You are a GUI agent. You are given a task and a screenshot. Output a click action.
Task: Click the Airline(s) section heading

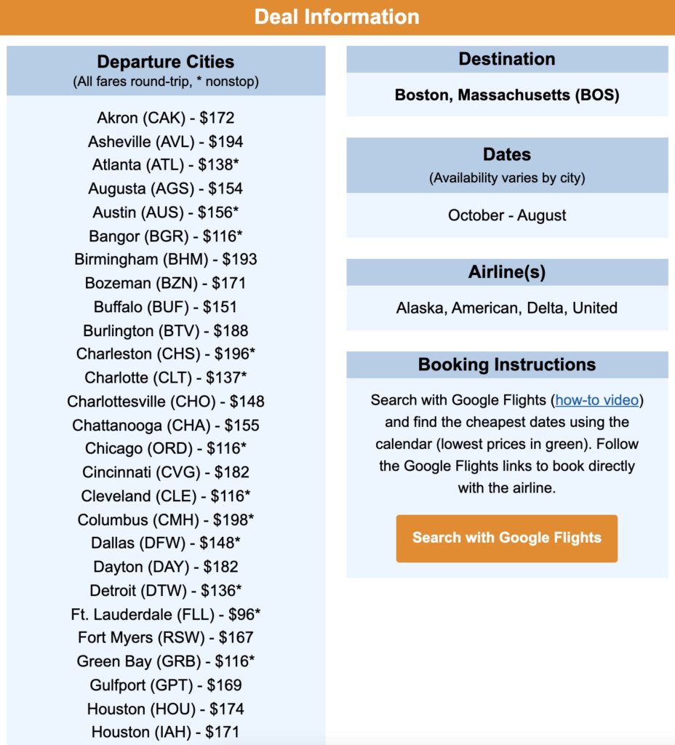[x=507, y=272]
